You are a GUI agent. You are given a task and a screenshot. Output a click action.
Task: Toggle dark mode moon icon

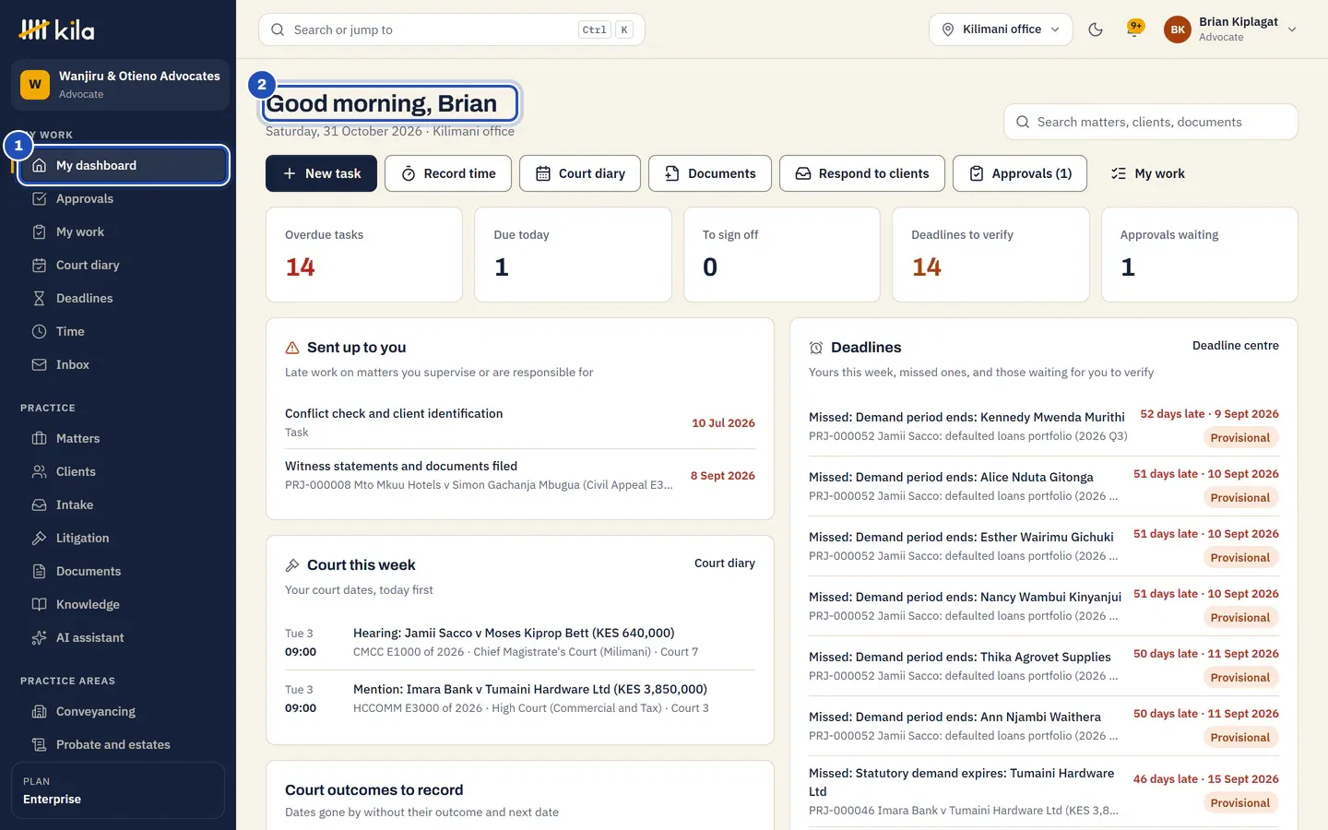pos(1096,30)
